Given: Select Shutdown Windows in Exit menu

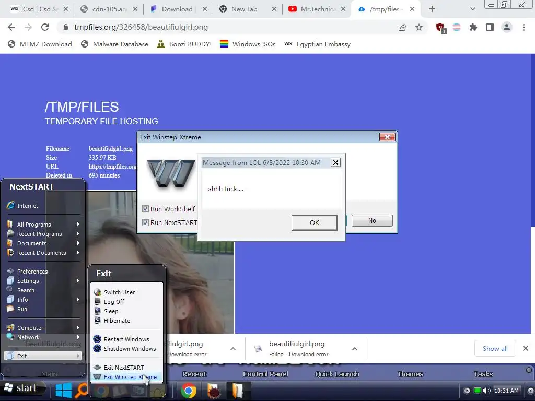Looking at the screenshot, I should [x=126, y=348].
